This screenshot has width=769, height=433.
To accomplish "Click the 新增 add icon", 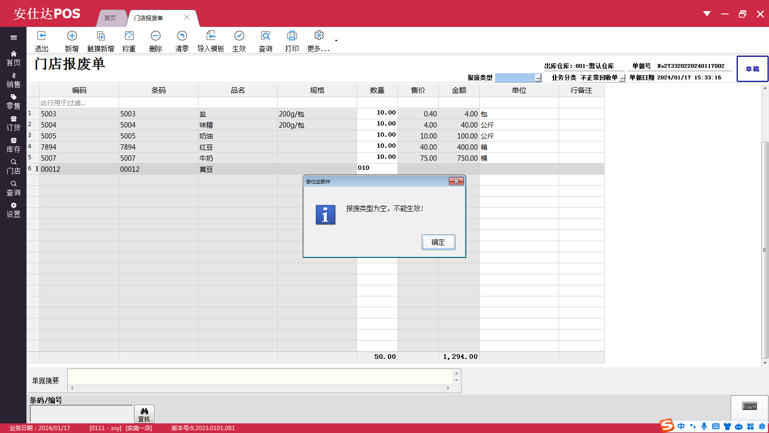I will (72, 36).
